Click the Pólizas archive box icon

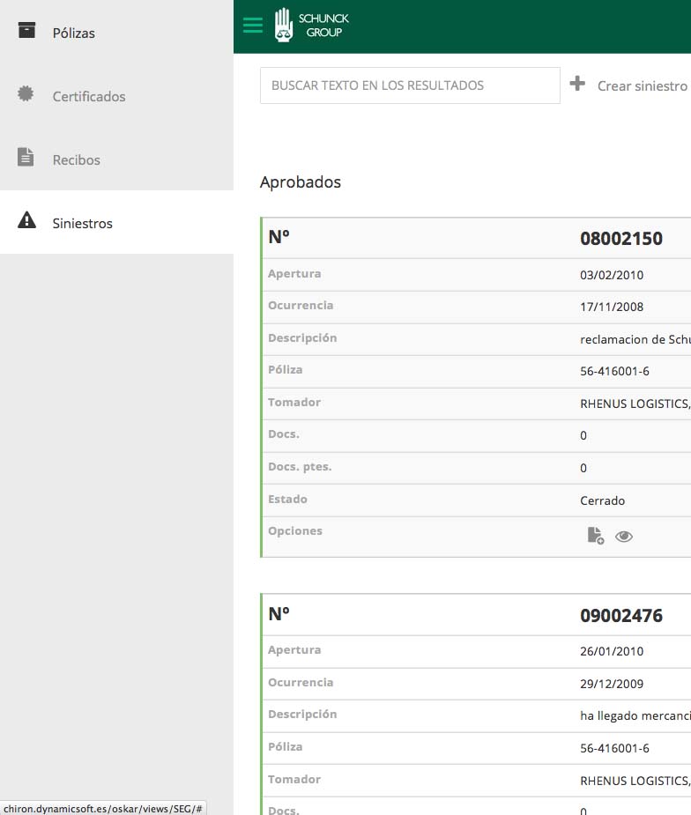point(27,31)
